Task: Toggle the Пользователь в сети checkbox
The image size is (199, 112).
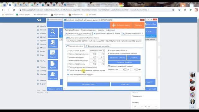Action: [x=68, y=51]
